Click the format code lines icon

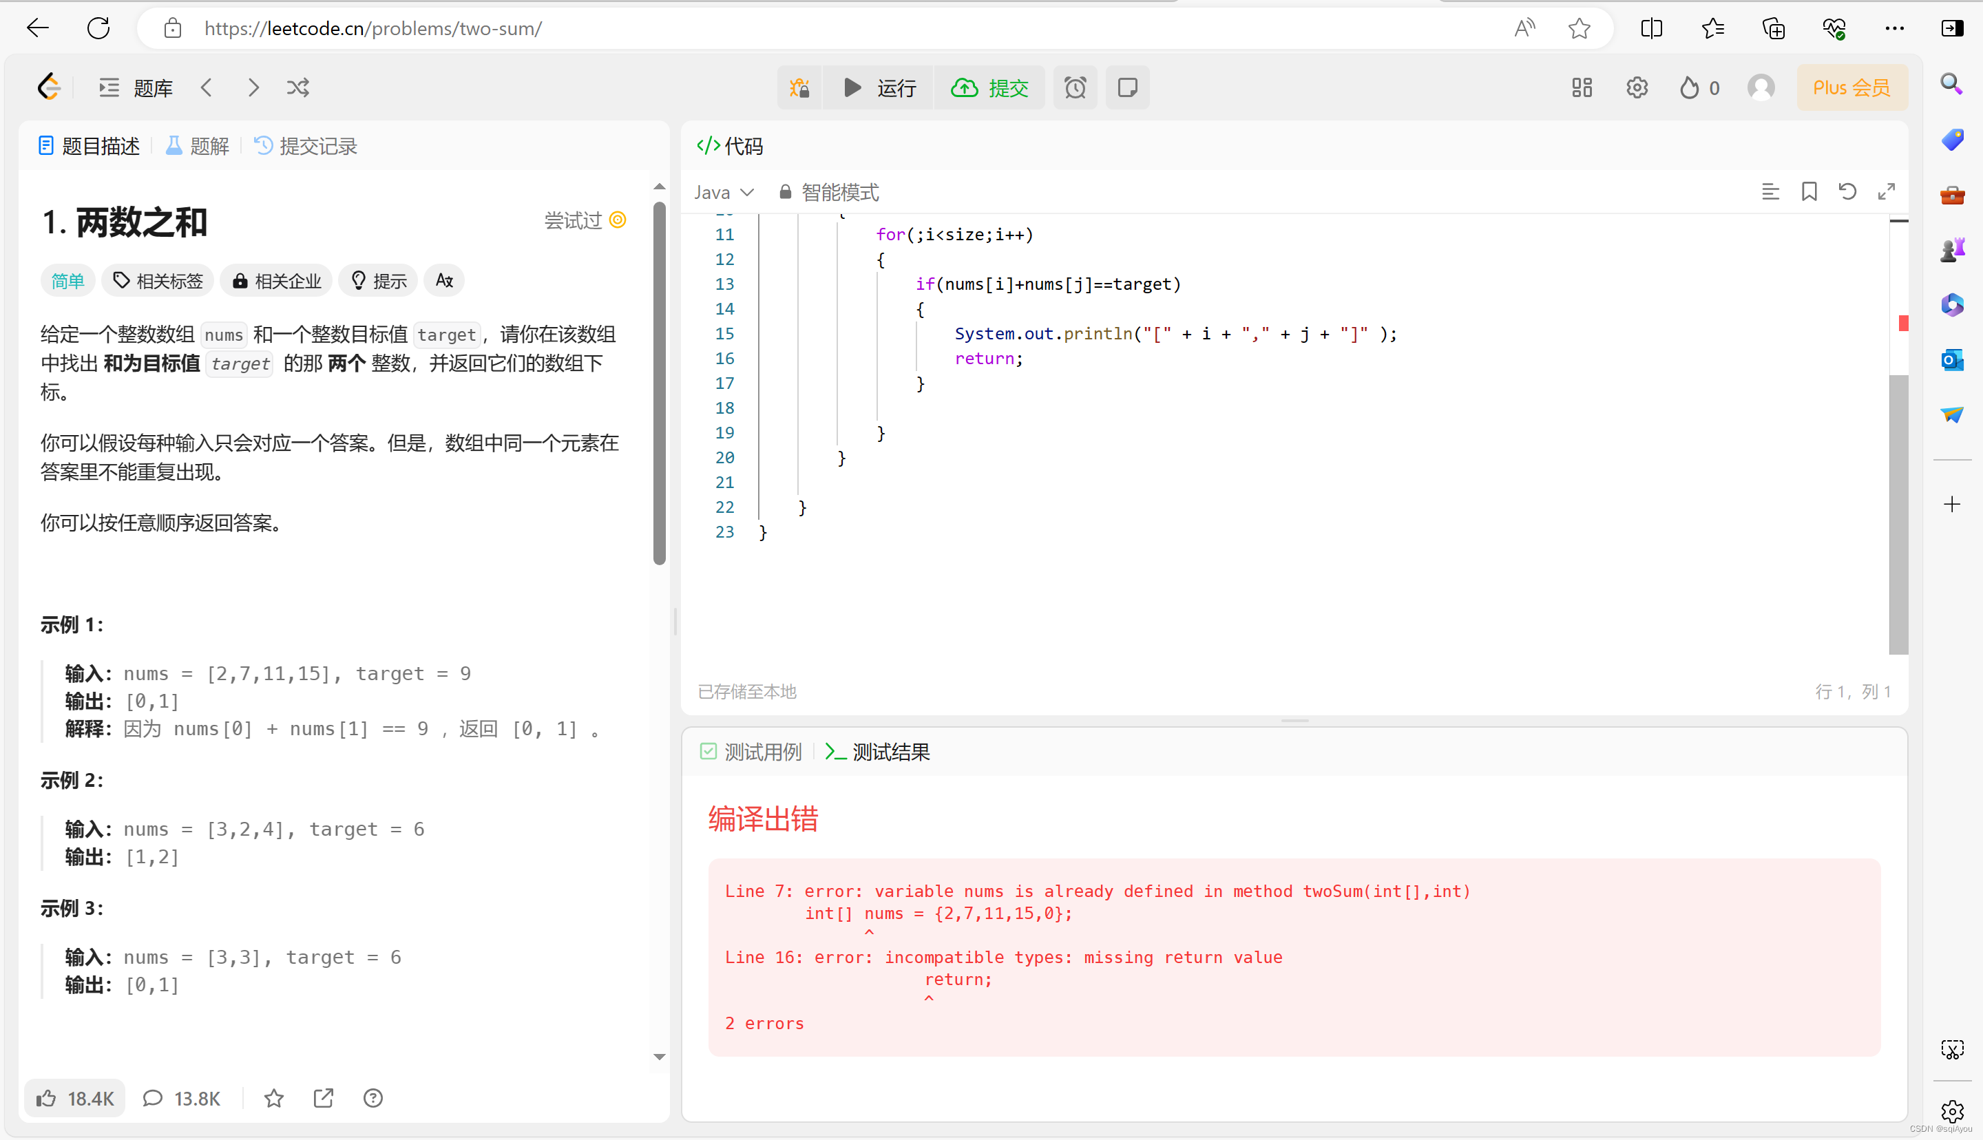pos(1770,192)
